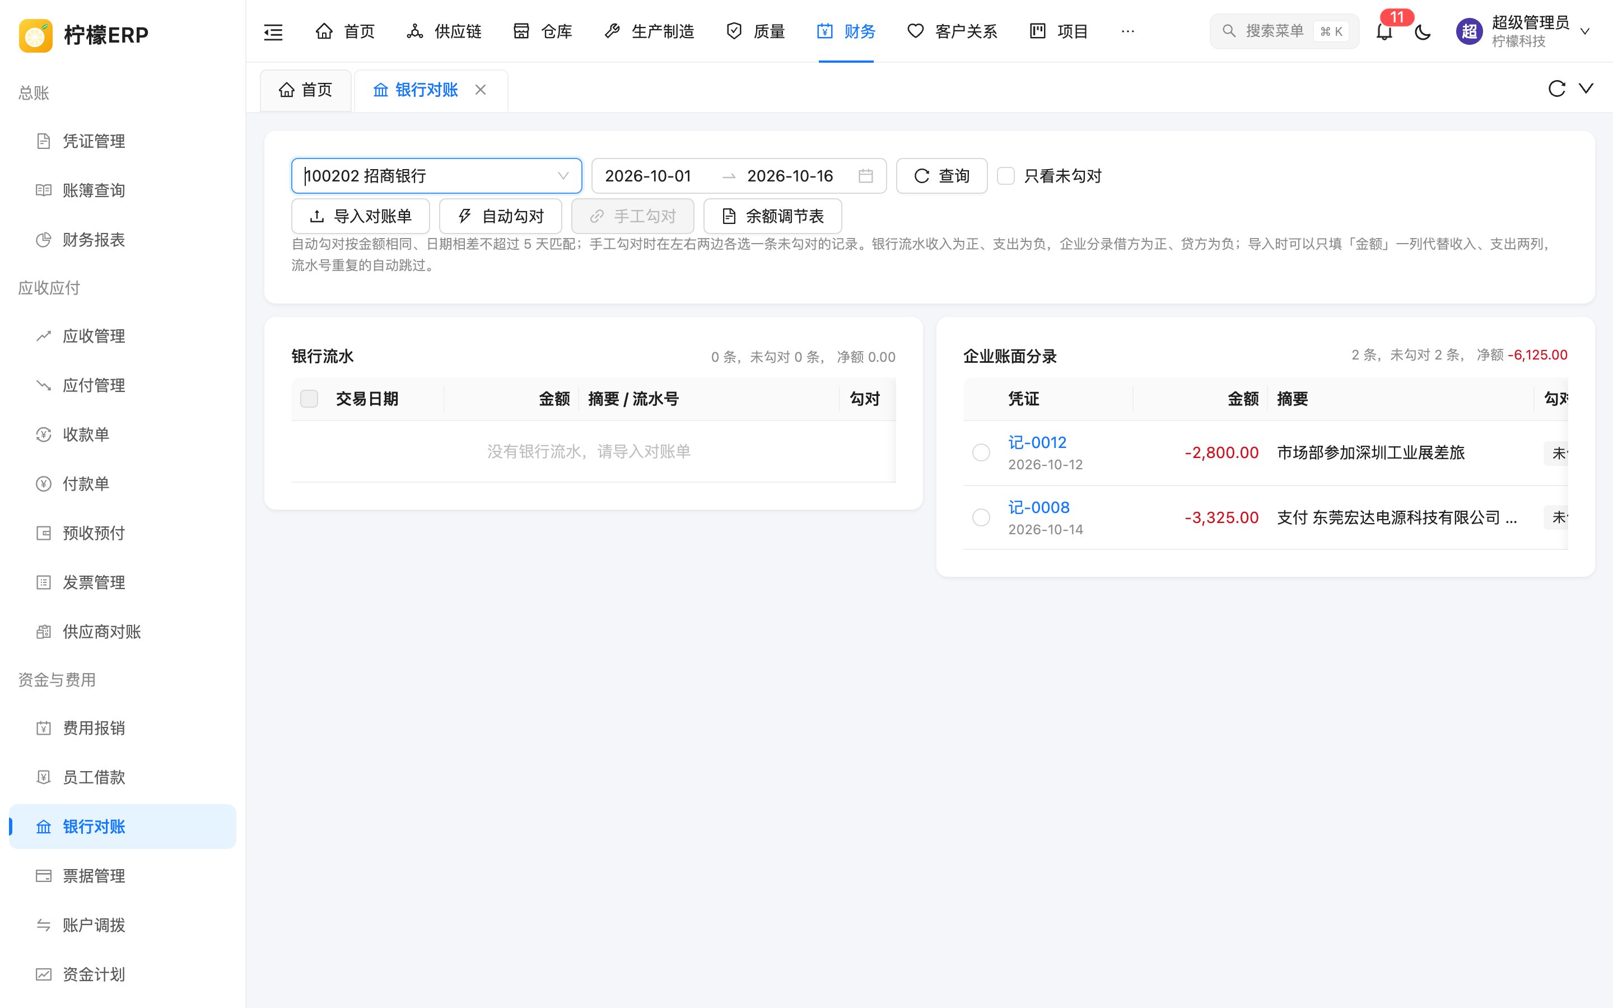Click 导入对账单 button

[361, 216]
